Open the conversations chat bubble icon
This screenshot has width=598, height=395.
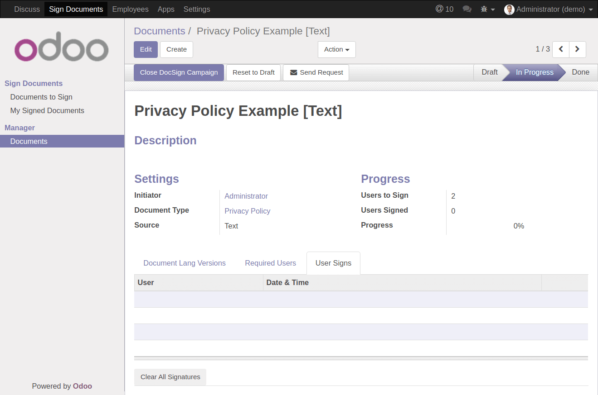[467, 9]
